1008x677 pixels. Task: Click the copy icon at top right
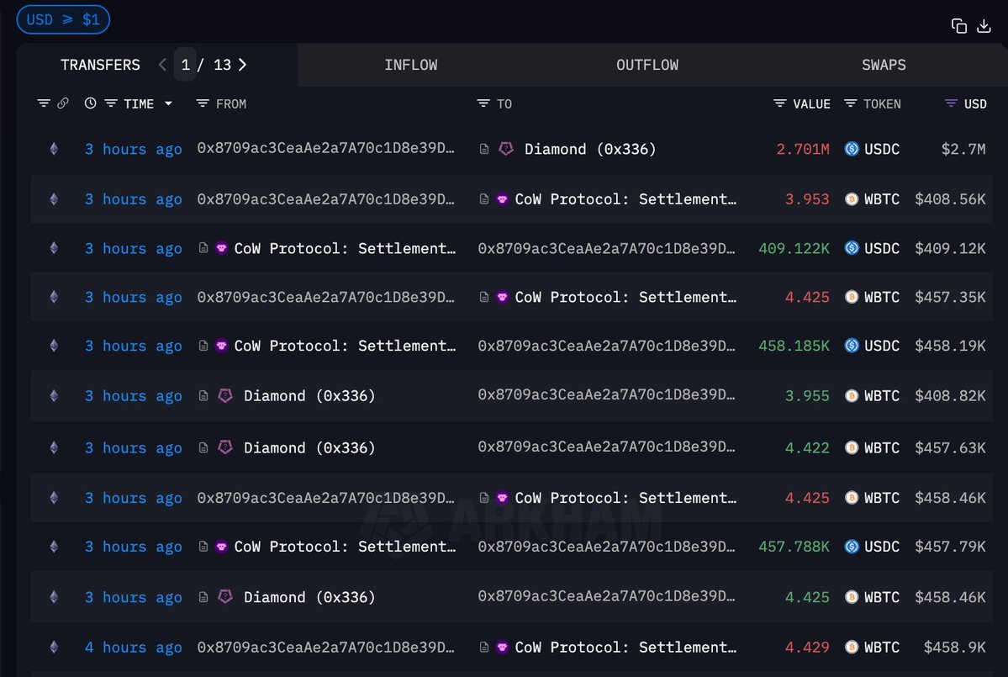[x=959, y=26]
